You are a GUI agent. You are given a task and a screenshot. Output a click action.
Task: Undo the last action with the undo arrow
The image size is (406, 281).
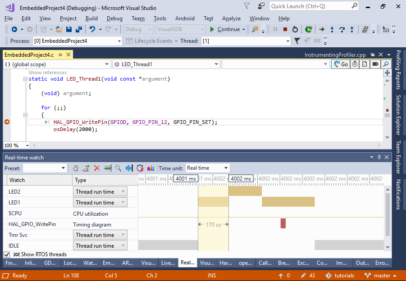coord(92,30)
